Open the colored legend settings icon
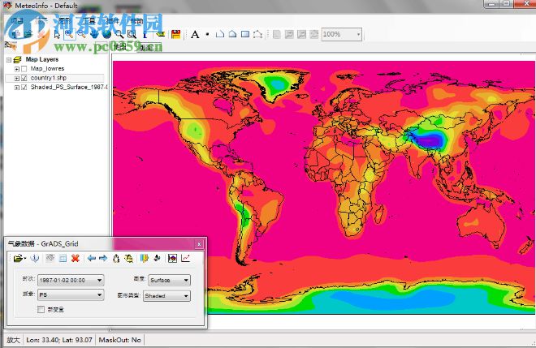This screenshot has height=348, width=536. coord(144,259)
